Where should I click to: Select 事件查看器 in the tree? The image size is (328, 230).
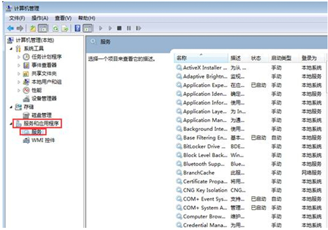tap(44, 65)
